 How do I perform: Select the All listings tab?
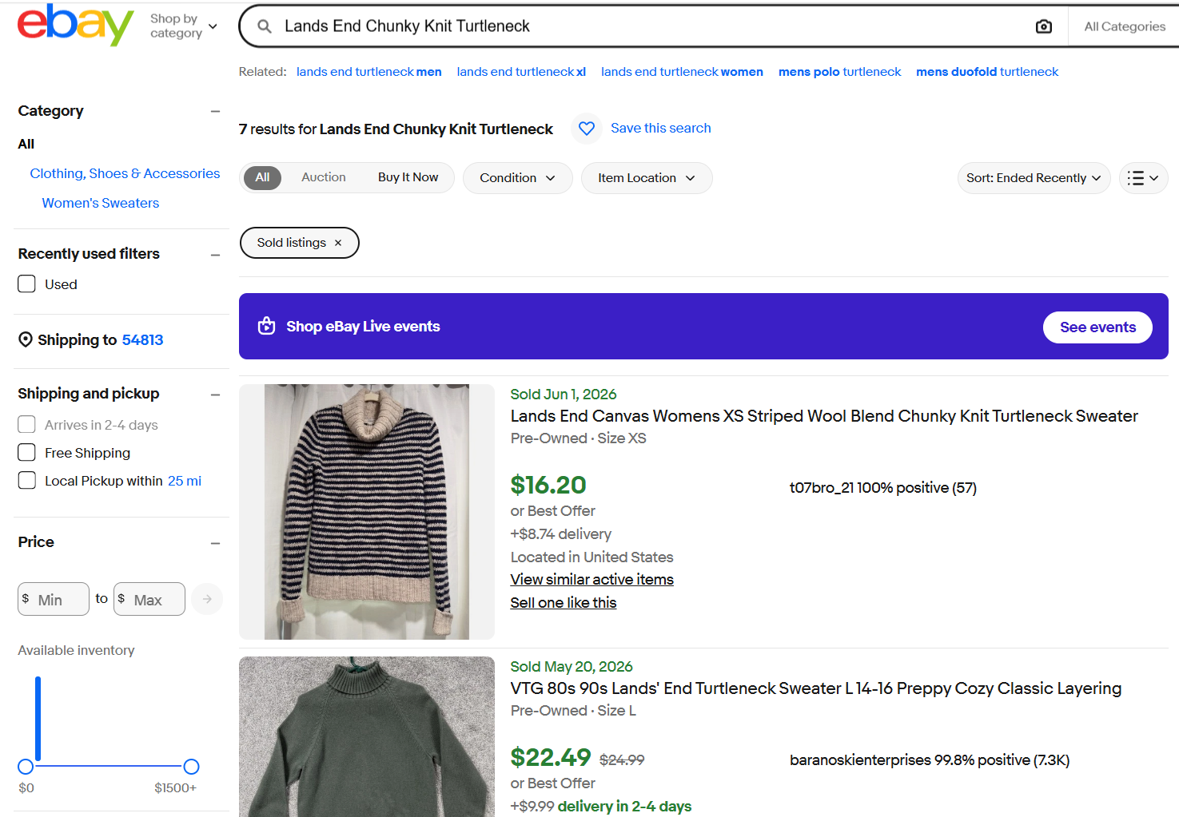click(x=262, y=177)
